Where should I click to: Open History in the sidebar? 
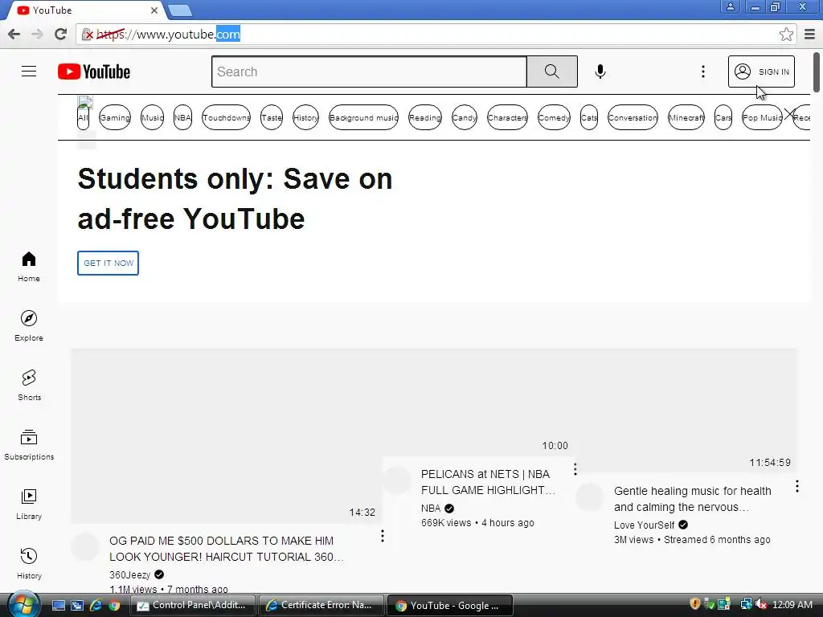29,563
